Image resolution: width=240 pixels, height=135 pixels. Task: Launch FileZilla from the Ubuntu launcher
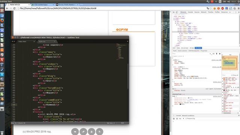pyautogui.click(x=2, y=60)
